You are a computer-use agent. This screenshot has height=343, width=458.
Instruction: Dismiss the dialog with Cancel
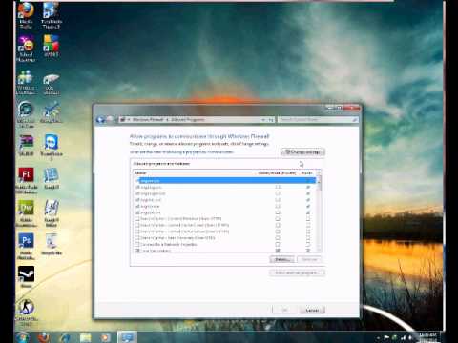312,310
